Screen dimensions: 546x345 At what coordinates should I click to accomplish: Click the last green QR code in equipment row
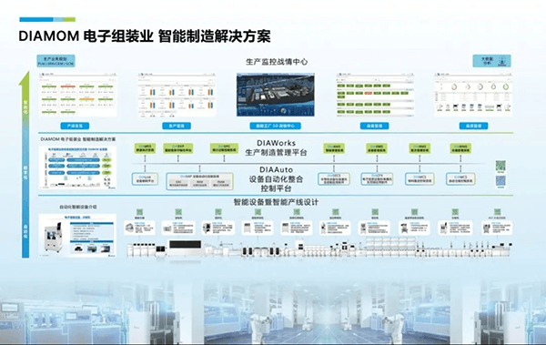click(x=497, y=211)
